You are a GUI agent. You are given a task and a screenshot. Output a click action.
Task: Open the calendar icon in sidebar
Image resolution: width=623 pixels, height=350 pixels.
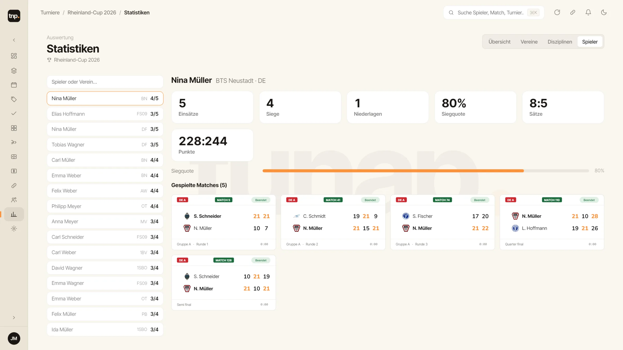click(14, 85)
